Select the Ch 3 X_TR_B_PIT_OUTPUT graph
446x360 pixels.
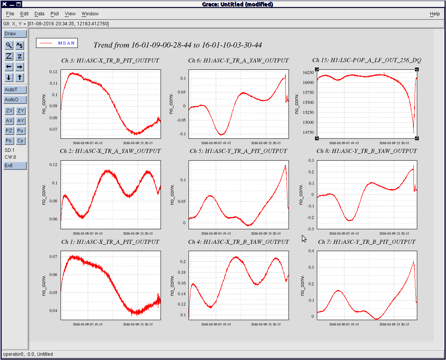(x=111, y=104)
